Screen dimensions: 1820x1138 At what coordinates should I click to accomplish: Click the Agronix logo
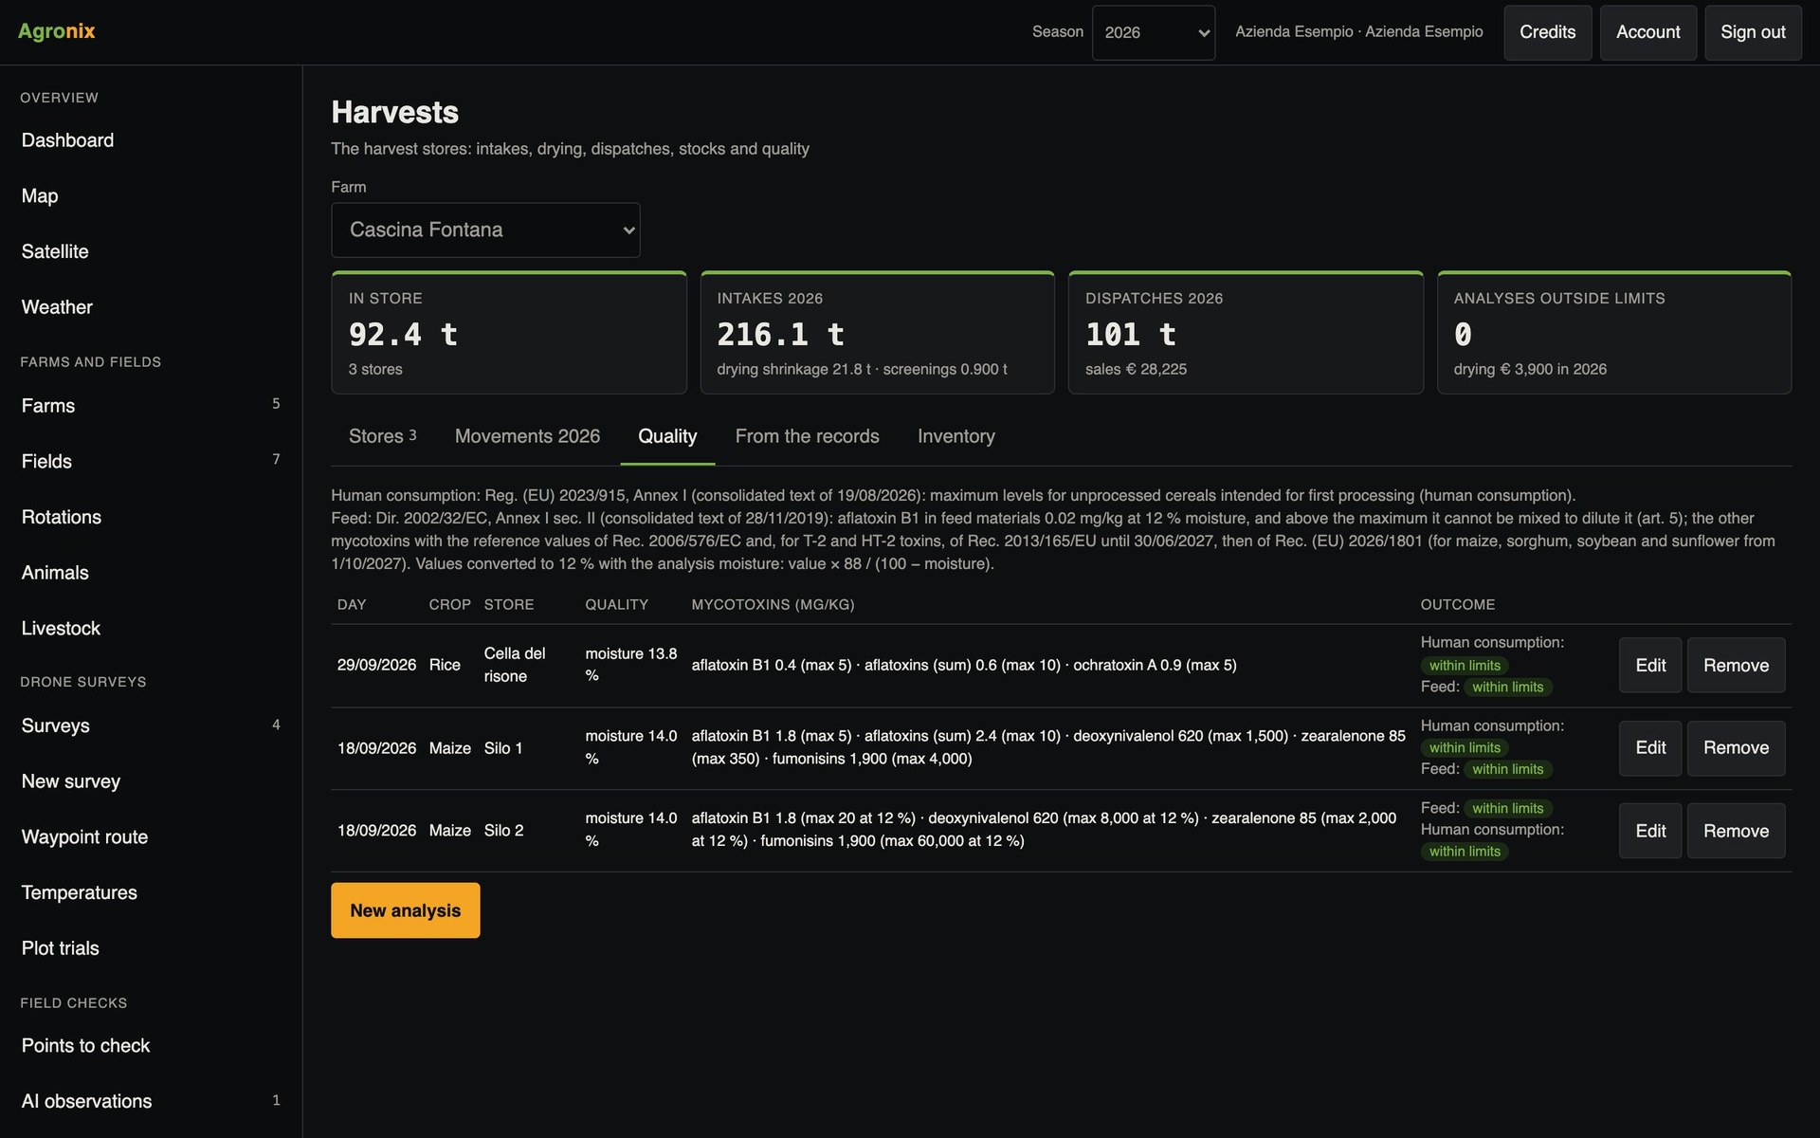[x=57, y=31]
